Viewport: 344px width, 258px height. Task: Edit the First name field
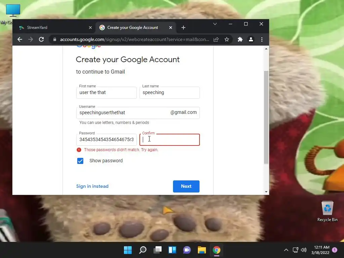[106, 93]
